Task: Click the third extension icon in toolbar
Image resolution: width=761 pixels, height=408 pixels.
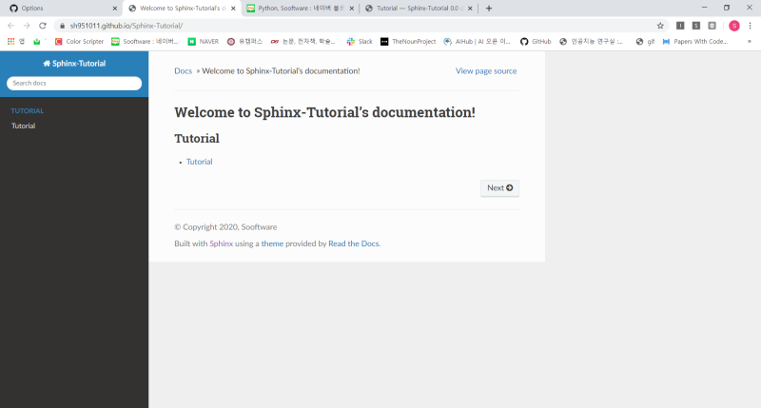Action: [712, 26]
